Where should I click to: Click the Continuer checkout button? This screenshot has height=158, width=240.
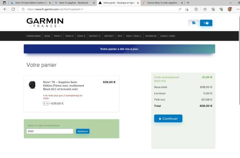pos(168,118)
